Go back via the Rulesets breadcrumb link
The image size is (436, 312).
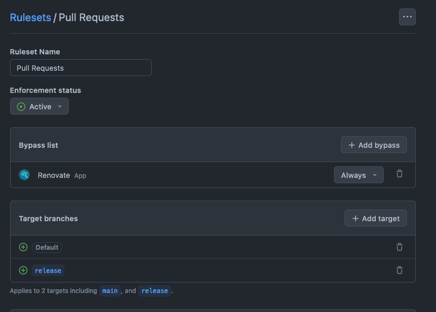click(x=31, y=17)
